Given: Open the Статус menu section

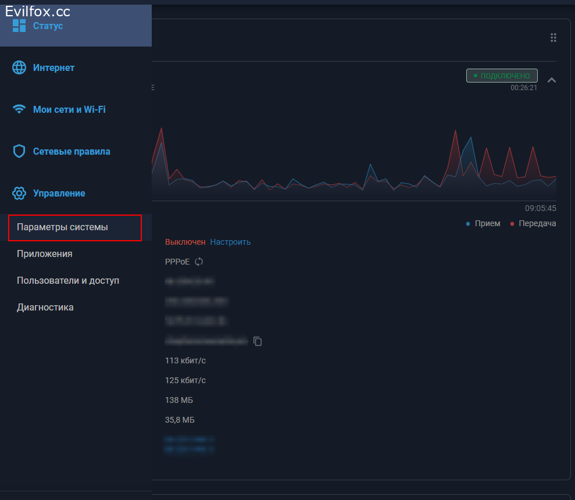Looking at the screenshot, I should [x=76, y=26].
